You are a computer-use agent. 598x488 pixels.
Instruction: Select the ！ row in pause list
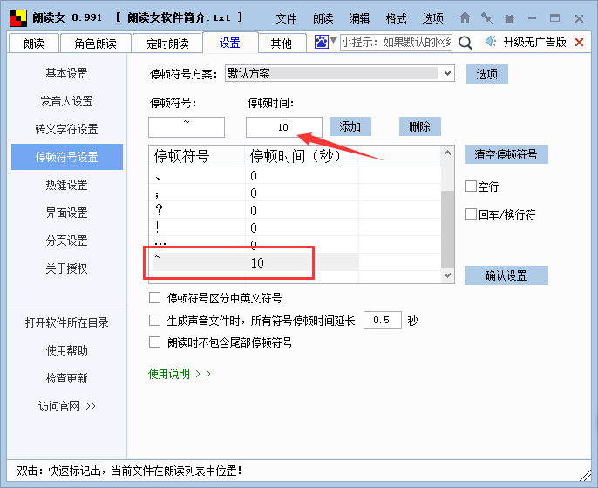tap(254, 227)
